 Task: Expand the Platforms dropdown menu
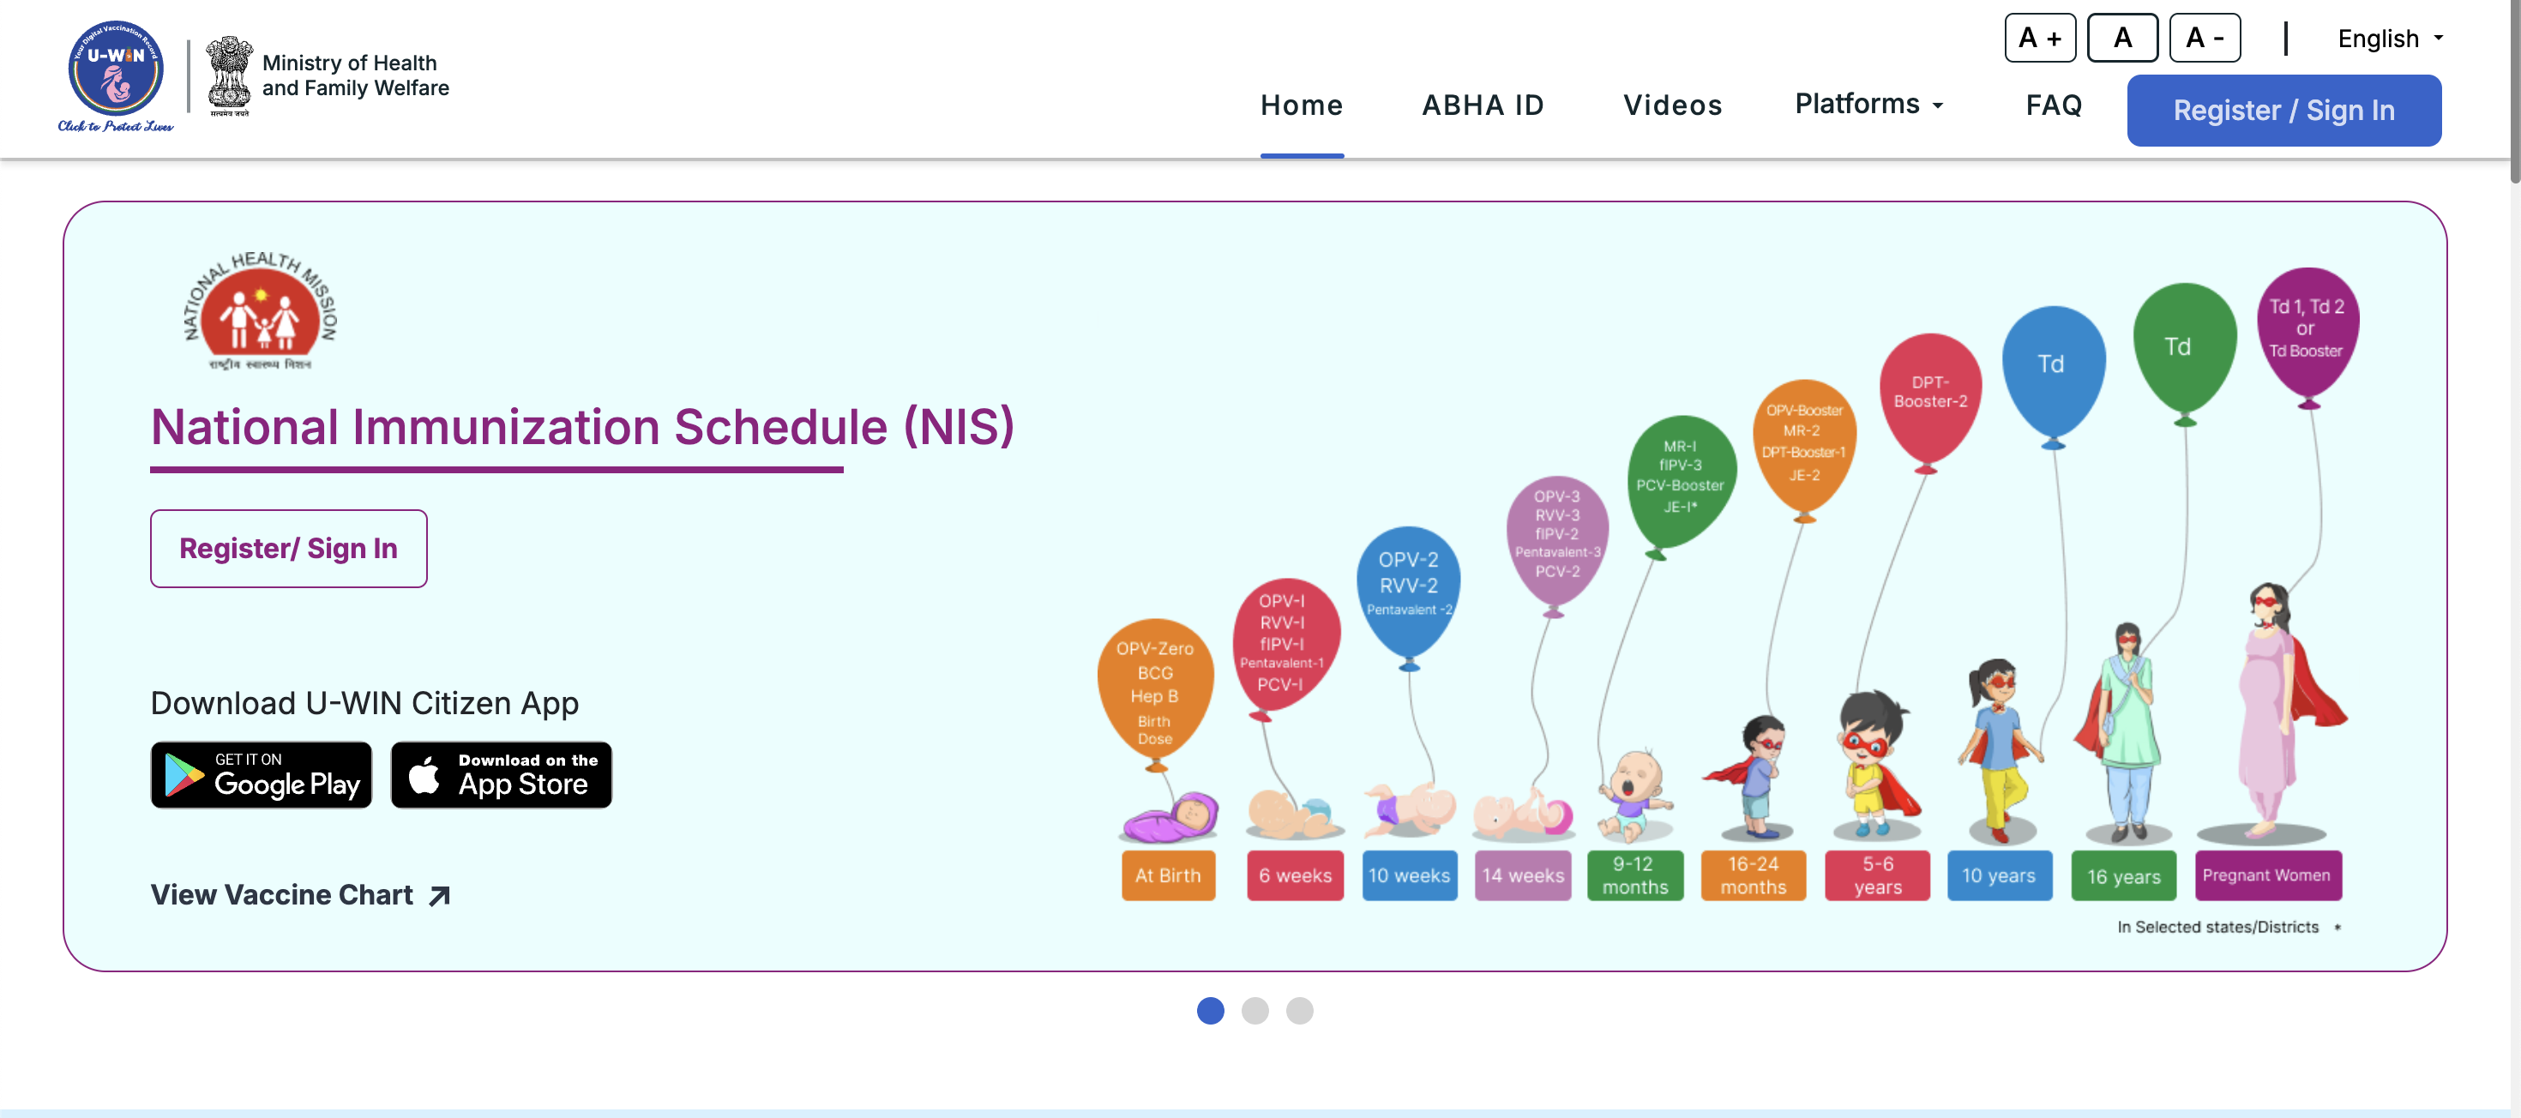point(1868,104)
